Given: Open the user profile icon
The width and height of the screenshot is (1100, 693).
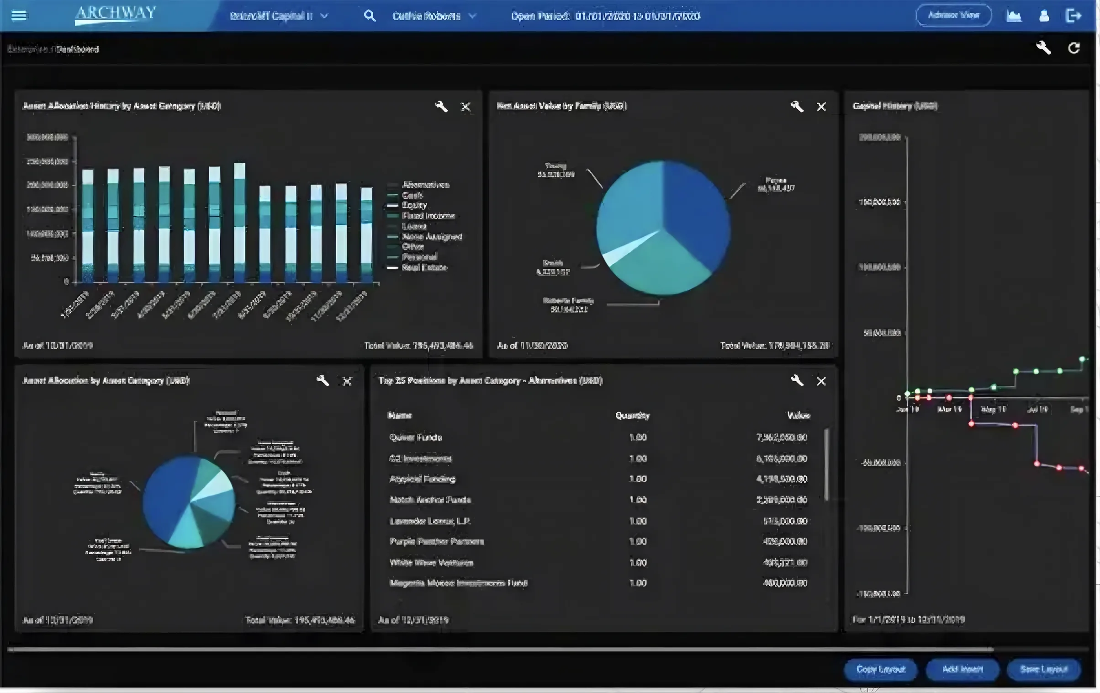Looking at the screenshot, I should pyautogui.click(x=1044, y=16).
